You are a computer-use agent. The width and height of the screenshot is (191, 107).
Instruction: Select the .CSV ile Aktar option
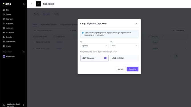point(94,58)
